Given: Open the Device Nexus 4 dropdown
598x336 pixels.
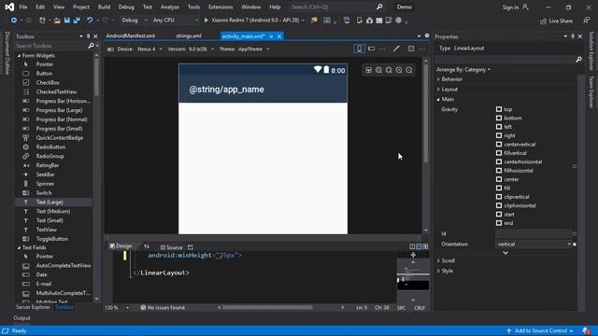Looking at the screenshot, I should (x=149, y=49).
